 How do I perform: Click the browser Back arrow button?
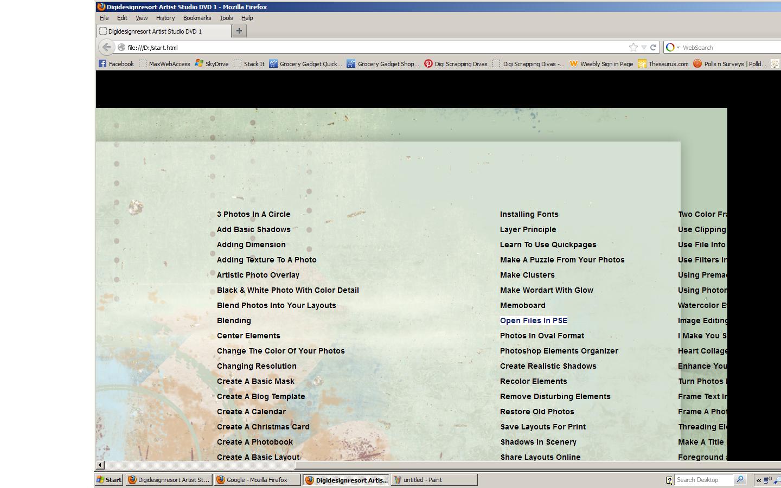107,47
